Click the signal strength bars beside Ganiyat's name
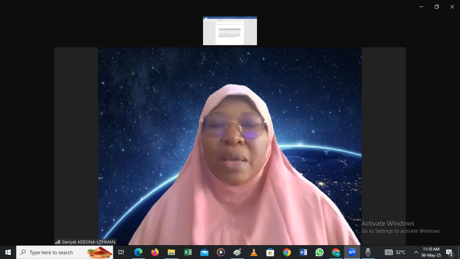The height and width of the screenshot is (259, 460). coord(58,242)
